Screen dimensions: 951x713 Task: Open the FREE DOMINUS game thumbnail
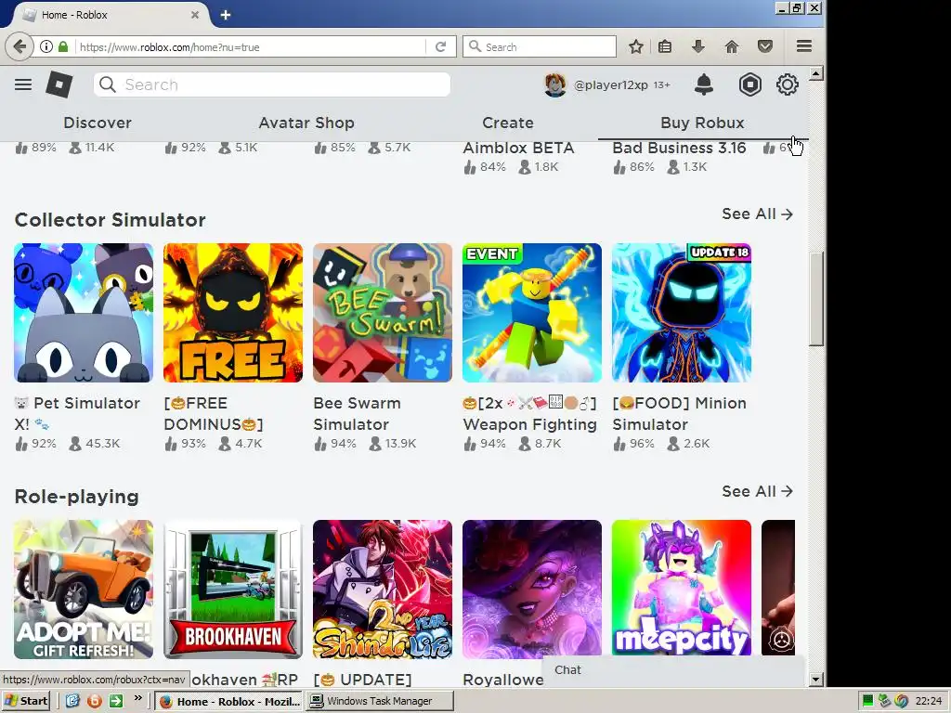pos(233,313)
